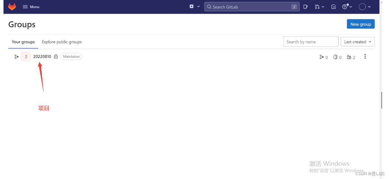
Task: Click the subgroups count icon
Action: tap(321, 57)
